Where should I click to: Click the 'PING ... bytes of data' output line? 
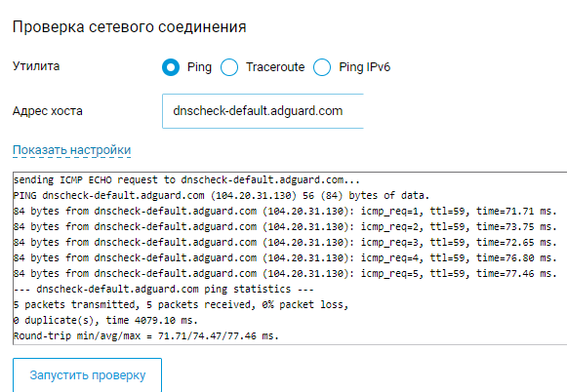coord(222,195)
